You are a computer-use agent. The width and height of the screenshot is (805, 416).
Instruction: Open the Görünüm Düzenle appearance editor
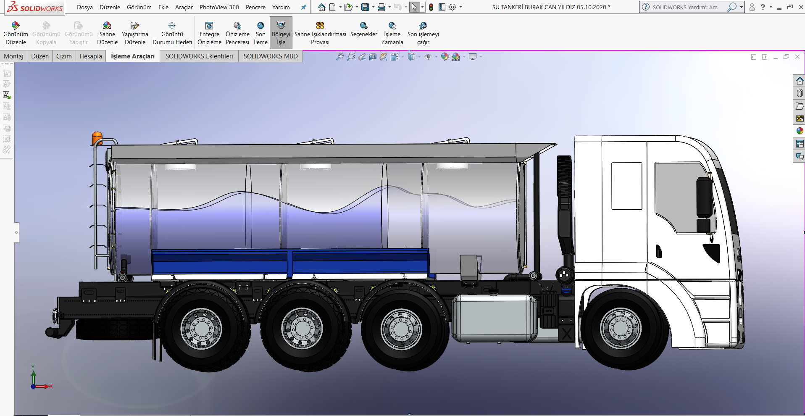pyautogui.click(x=16, y=33)
